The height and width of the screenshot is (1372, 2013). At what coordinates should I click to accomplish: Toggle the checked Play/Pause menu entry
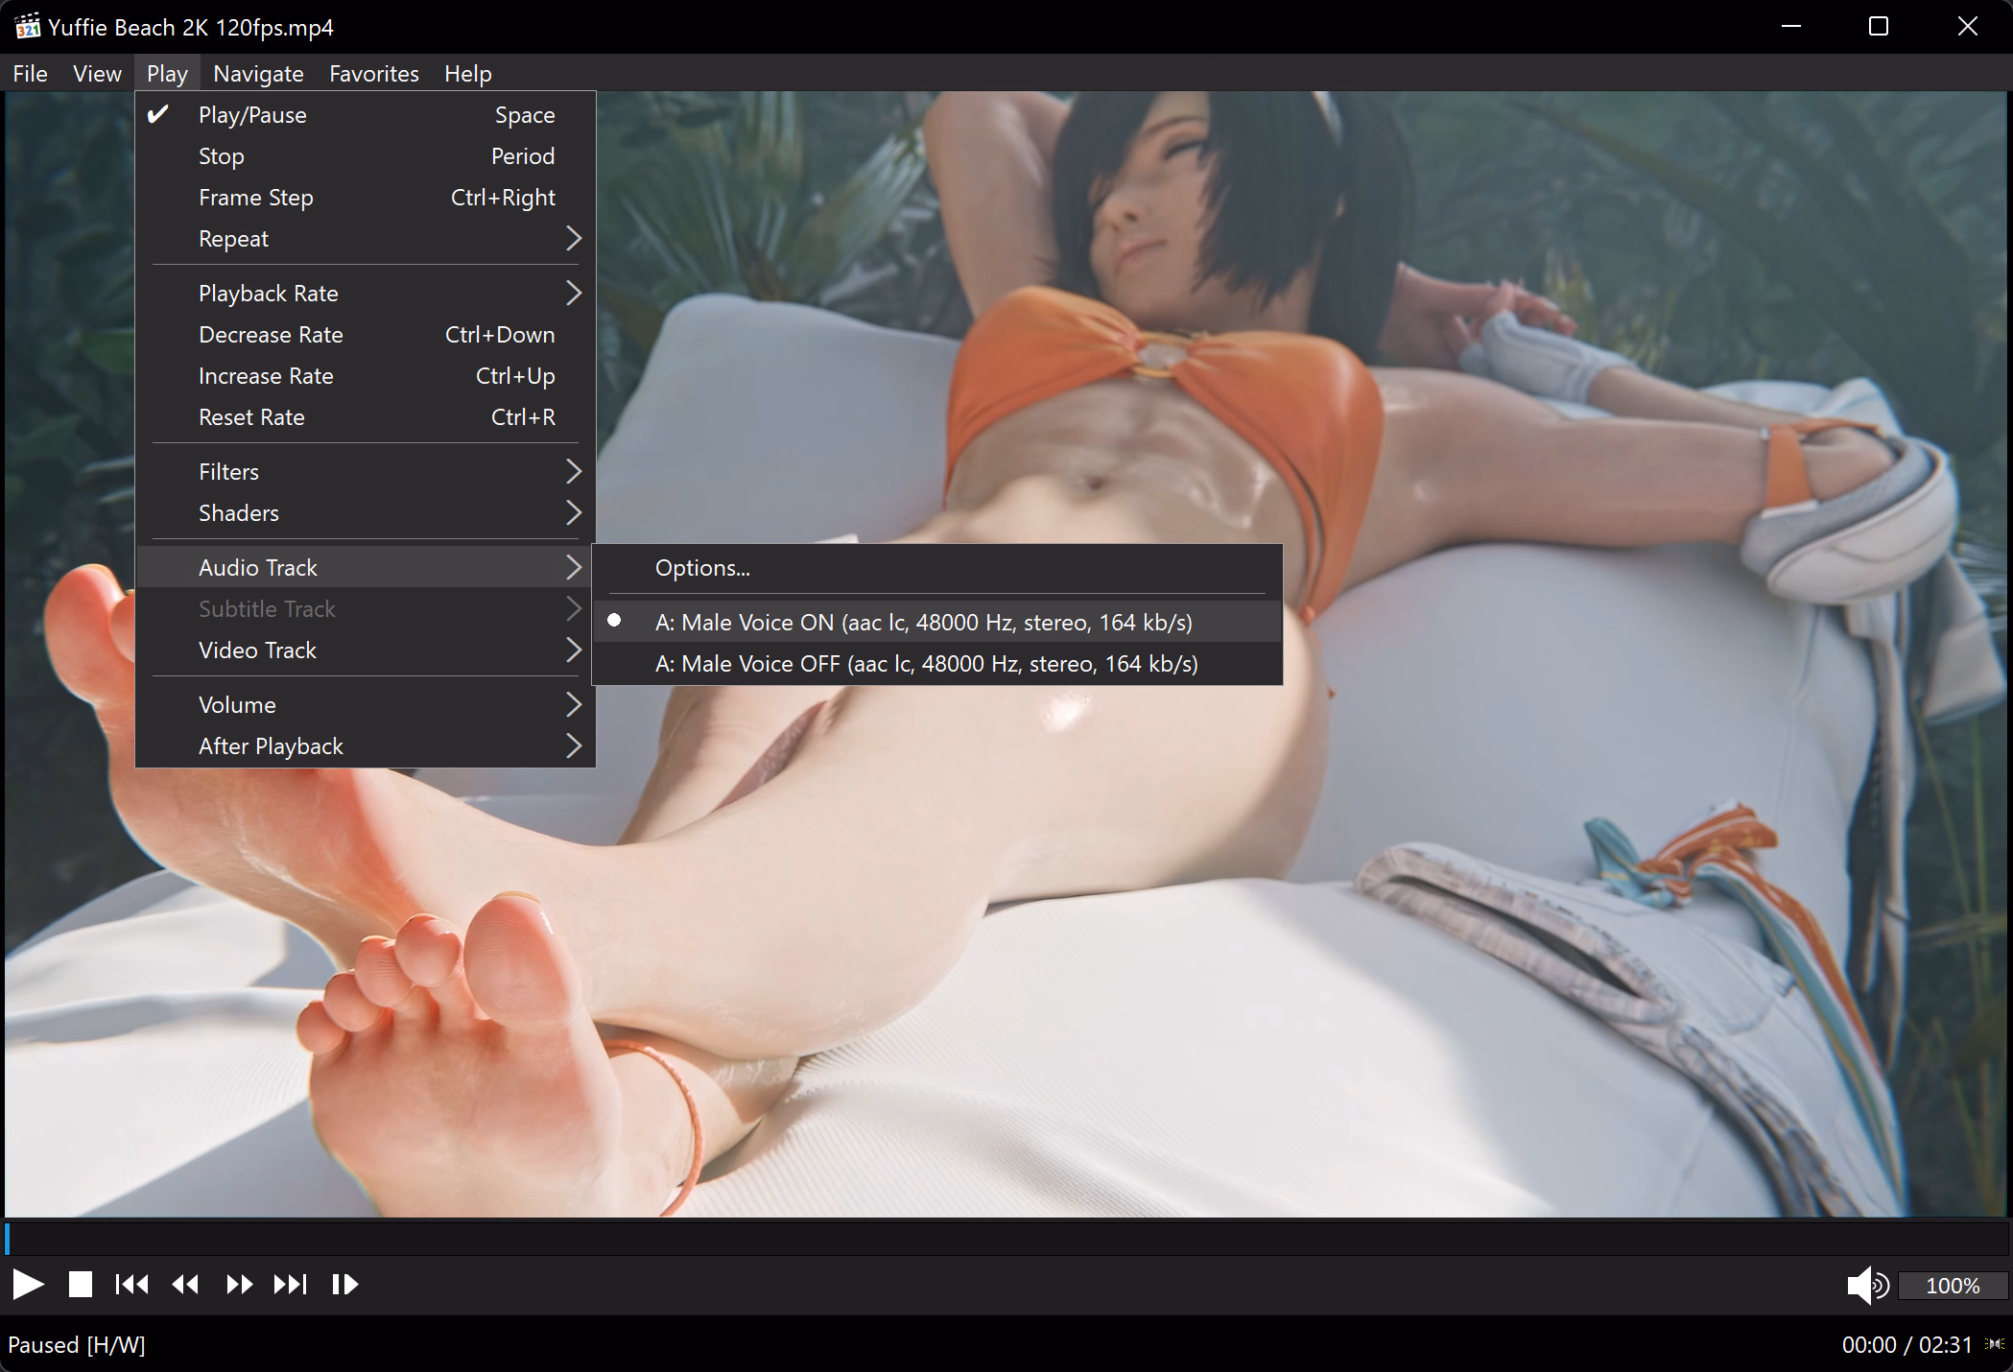coord(366,115)
